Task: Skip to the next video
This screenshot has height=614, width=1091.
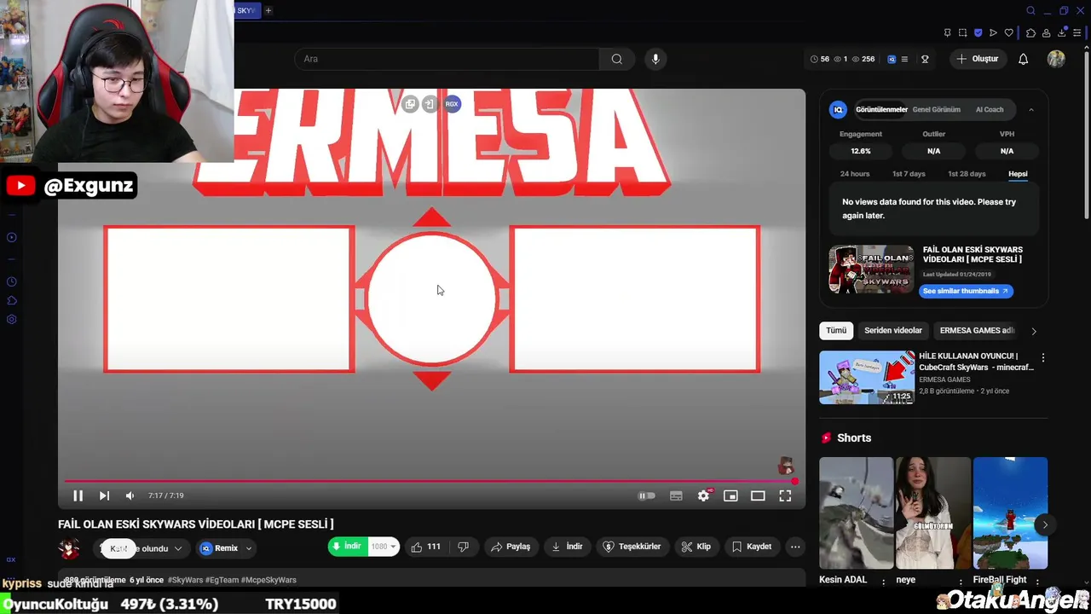Action: click(104, 495)
